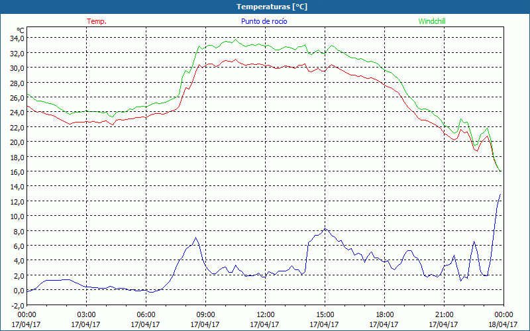Click the '28,0' y-axis value
The height and width of the screenshot is (331, 530).
[x=17, y=83]
